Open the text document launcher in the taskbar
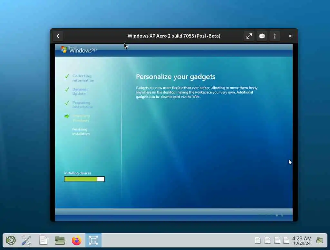 point(43,240)
